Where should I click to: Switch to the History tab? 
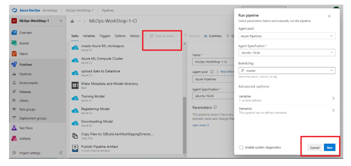click(135, 36)
